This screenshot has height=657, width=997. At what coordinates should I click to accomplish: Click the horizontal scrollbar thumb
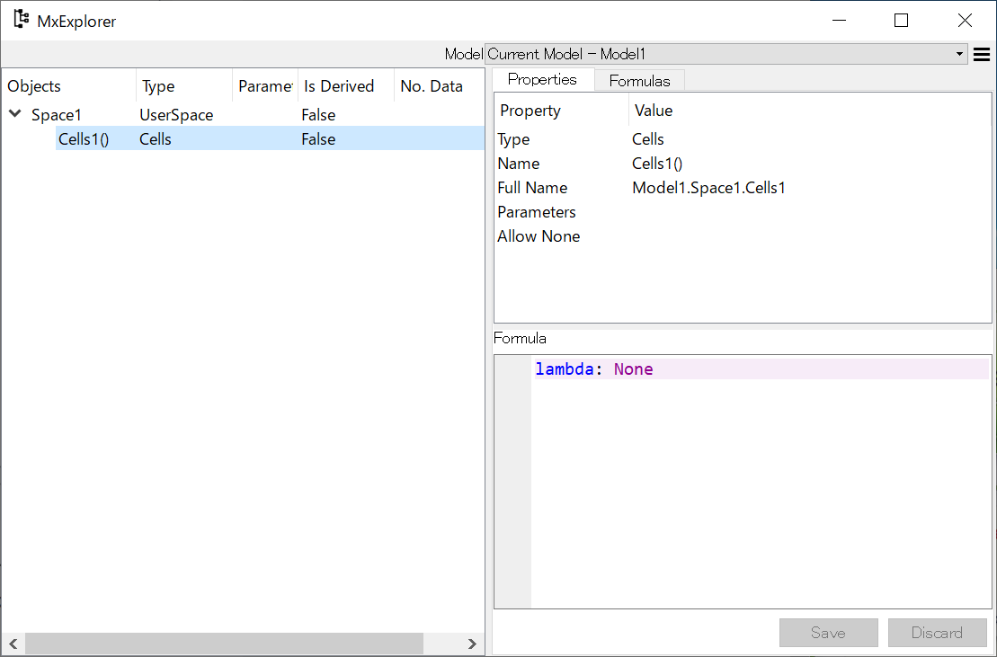tap(223, 644)
